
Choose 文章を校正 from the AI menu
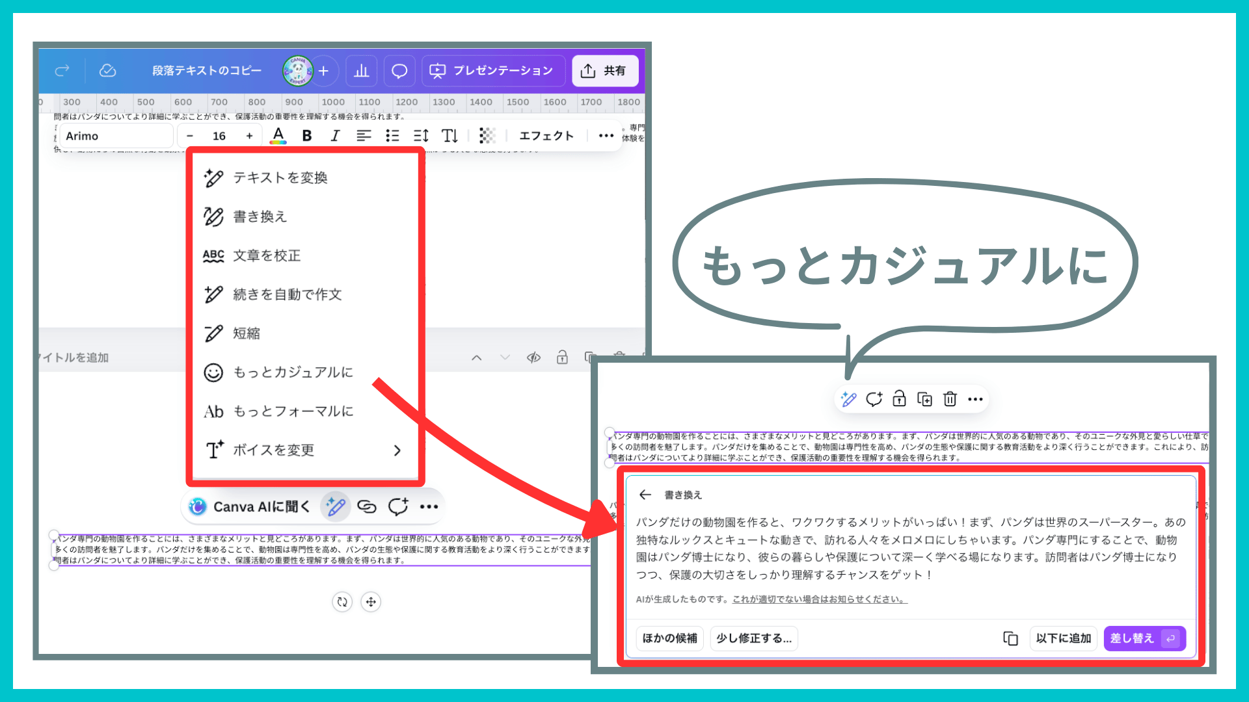pyautogui.click(x=267, y=255)
